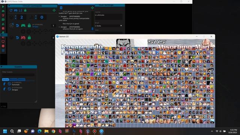Collapse the Virtual Gamepads panel header triangle

click(x=9, y=6)
